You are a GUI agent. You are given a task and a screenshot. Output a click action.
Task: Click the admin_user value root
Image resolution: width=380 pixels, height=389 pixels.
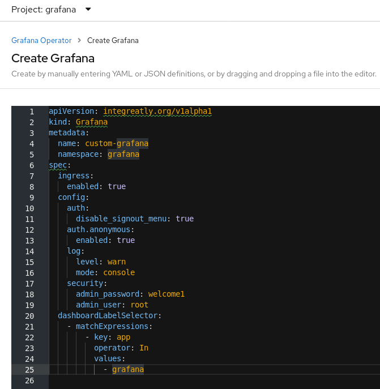tap(139, 305)
